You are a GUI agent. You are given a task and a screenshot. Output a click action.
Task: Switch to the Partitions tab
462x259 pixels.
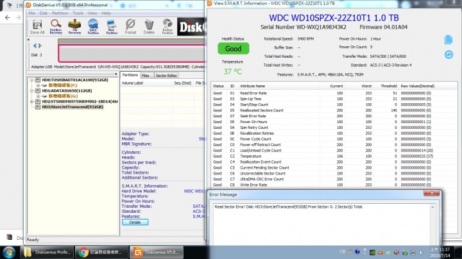tap(130, 75)
